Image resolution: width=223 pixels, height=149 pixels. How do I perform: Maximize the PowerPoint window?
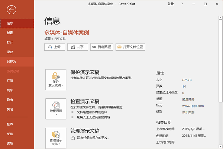[x=205, y=4]
